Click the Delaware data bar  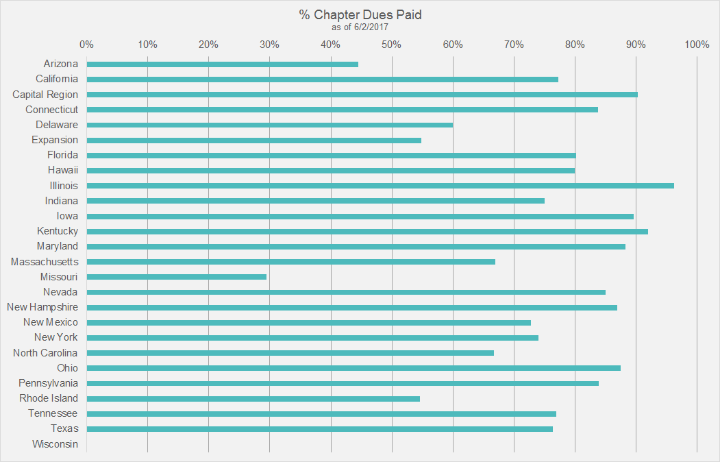point(270,125)
